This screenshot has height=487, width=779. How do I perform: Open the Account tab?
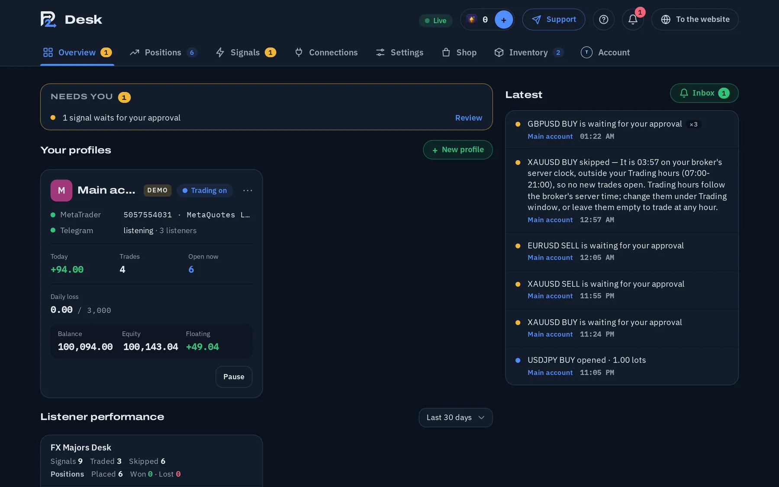(605, 52)
